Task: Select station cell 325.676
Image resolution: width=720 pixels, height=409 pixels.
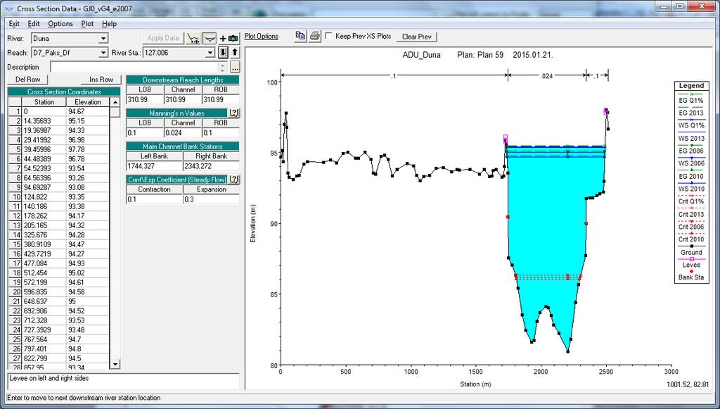Action: (x=44, y=235)
